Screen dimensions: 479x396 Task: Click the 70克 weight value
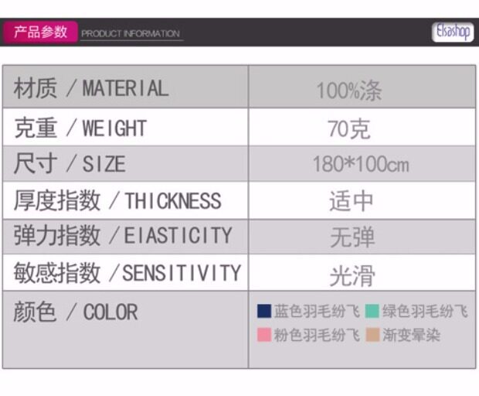348,128
